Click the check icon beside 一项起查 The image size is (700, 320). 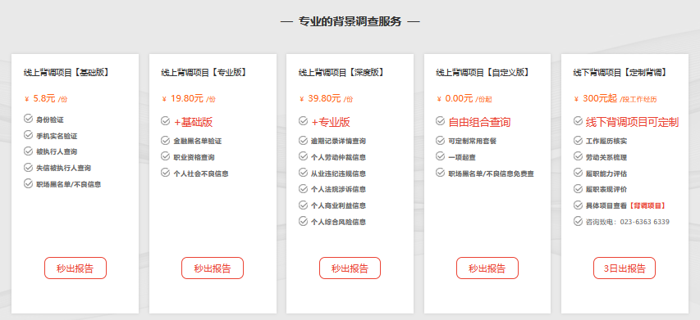click(x=440, y=156)
